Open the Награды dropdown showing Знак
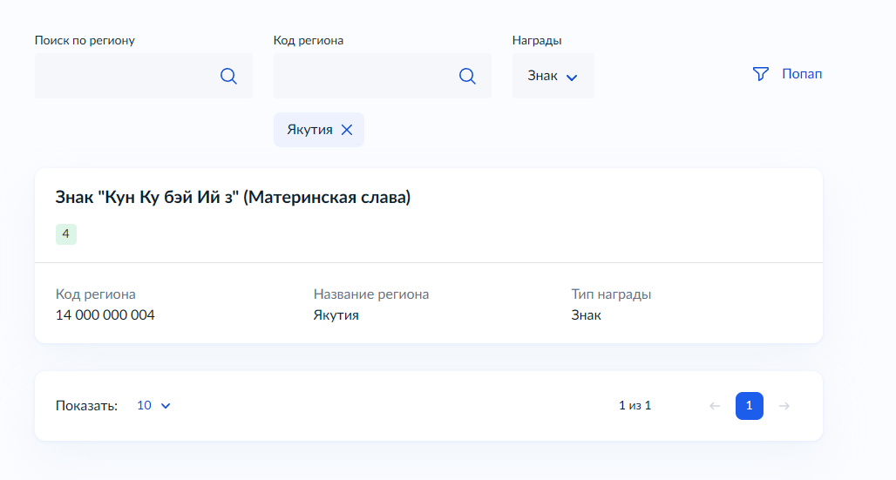The width and height of the screenshot is (896, 480). 553,76
